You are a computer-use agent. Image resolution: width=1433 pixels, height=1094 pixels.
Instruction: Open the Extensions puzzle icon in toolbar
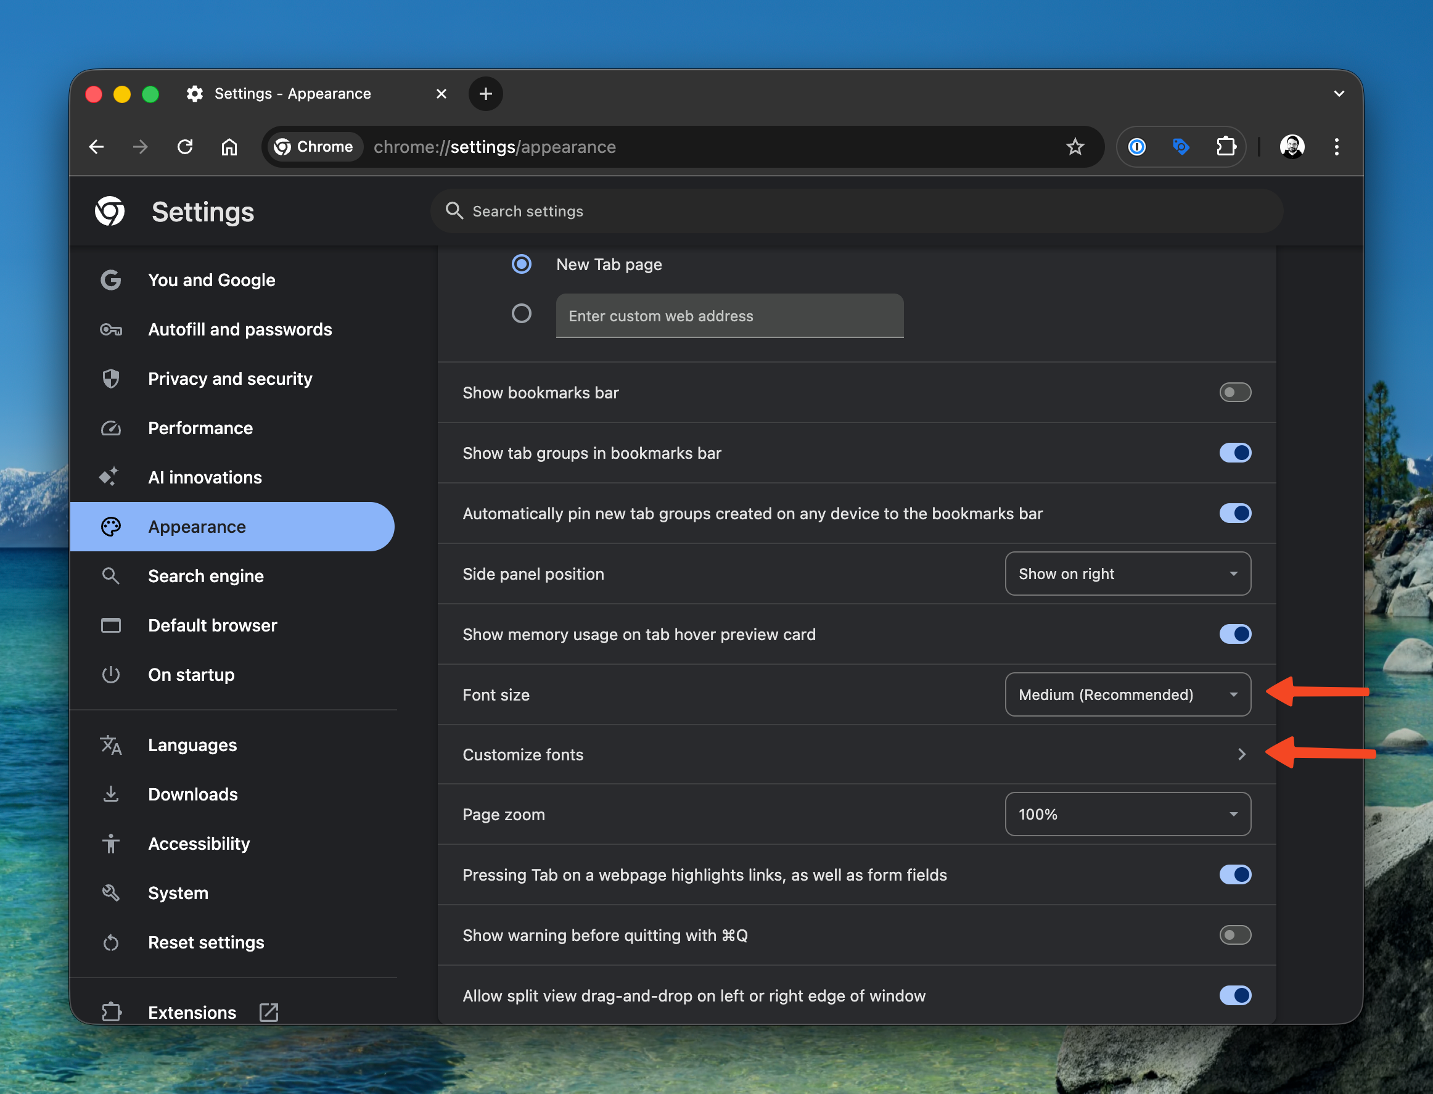[x=1226, y=147]
